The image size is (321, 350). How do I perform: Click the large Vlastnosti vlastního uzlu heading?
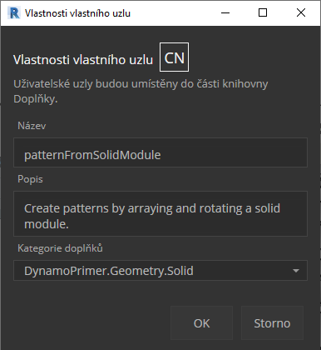(x=83, y=60)
